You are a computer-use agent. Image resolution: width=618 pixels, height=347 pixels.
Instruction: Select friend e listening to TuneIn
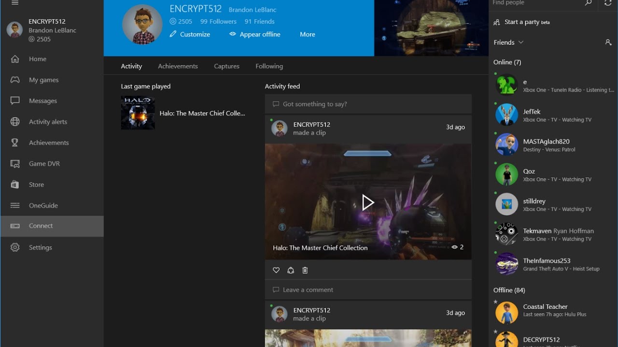(553, 85)
